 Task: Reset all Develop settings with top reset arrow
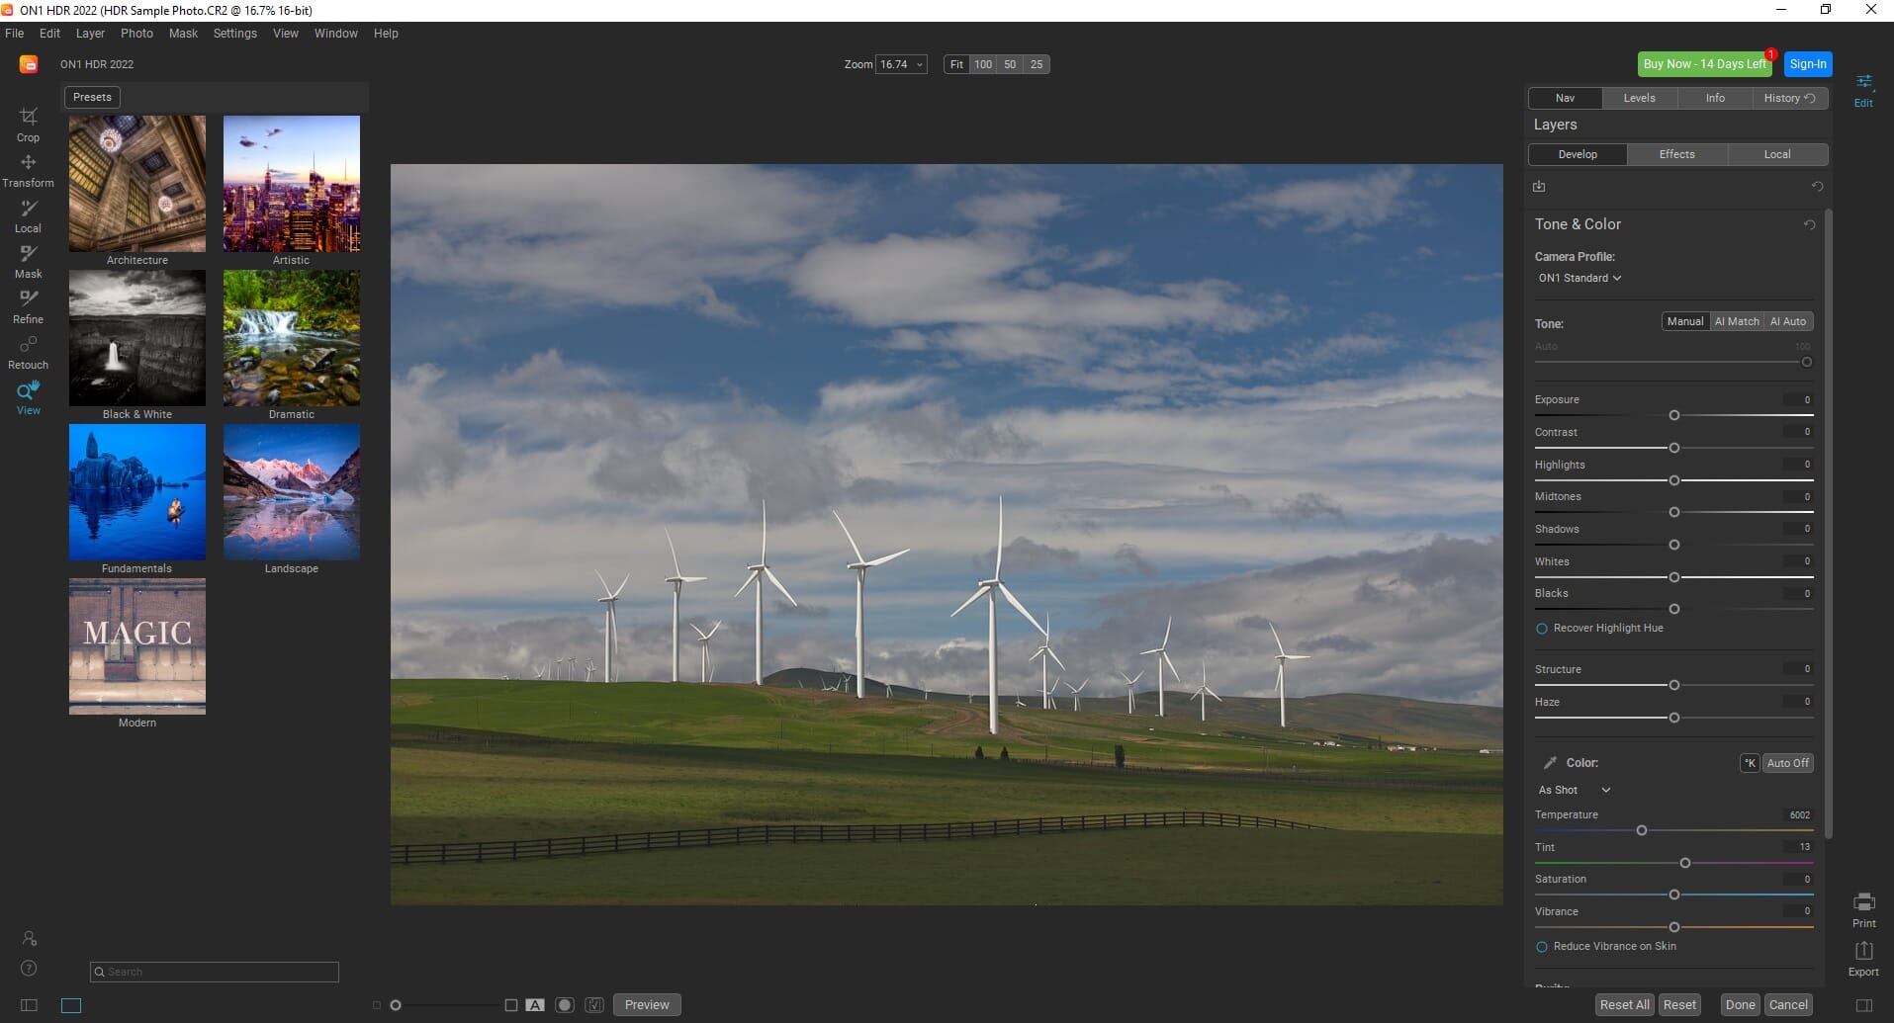click(x=1817, y=186)
